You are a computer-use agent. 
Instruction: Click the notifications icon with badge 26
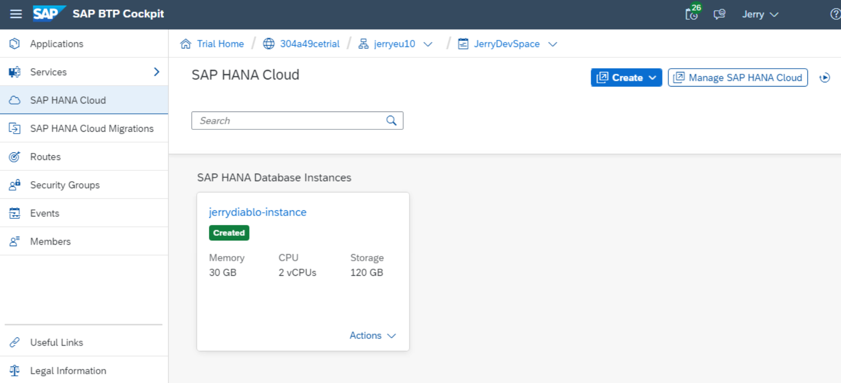coord(692,14)
